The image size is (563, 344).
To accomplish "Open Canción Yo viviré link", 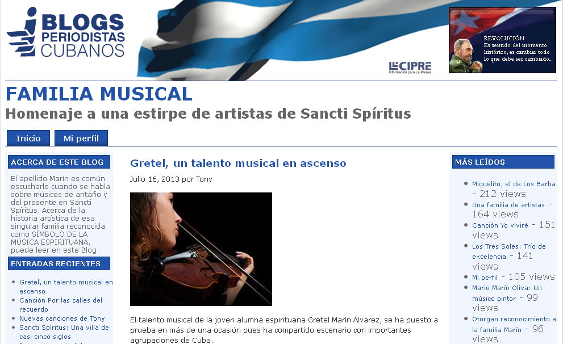I will tap(500, 225).
